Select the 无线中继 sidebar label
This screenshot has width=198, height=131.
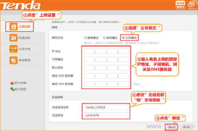24,49
